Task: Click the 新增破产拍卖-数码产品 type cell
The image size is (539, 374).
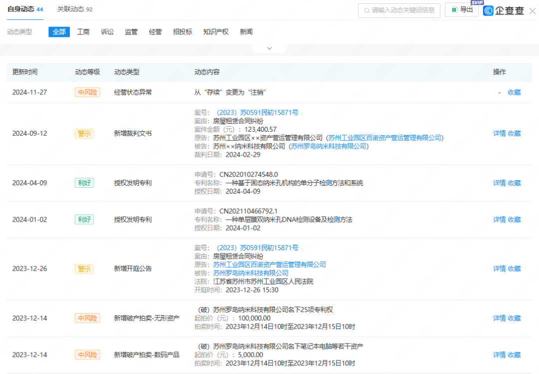Action: coord(147,355)
